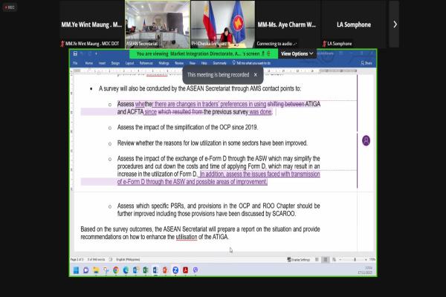446x297 pixels.
Task: Open Microsoft Edge from the taskbar
Action: (126, 270)
